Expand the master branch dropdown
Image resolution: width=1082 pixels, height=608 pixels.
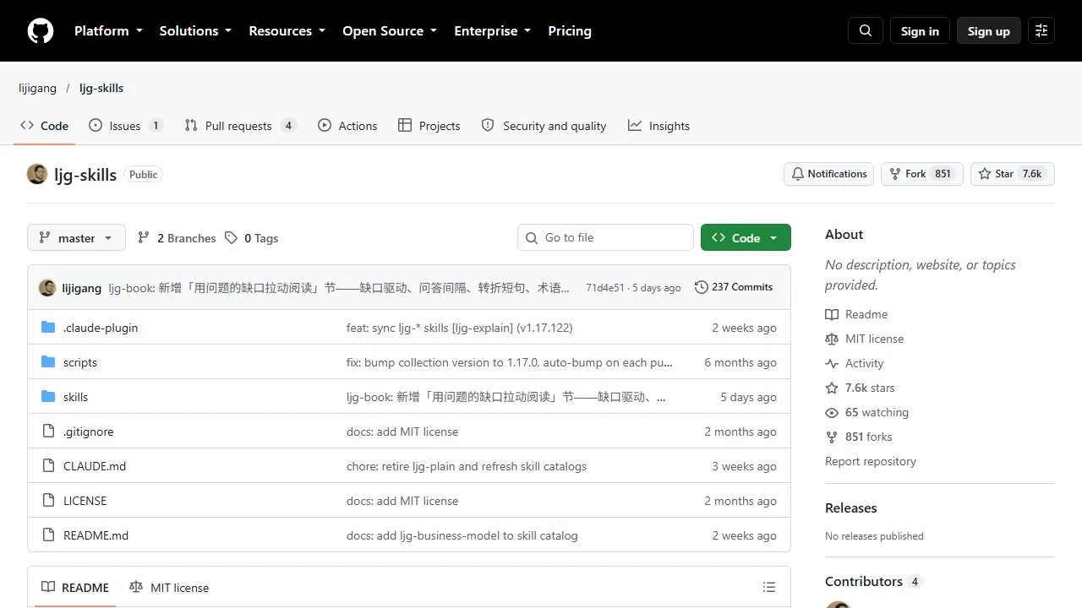tap(76, 238)
